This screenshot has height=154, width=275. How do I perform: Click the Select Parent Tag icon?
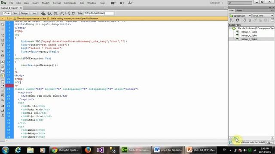tap(3, 51)
